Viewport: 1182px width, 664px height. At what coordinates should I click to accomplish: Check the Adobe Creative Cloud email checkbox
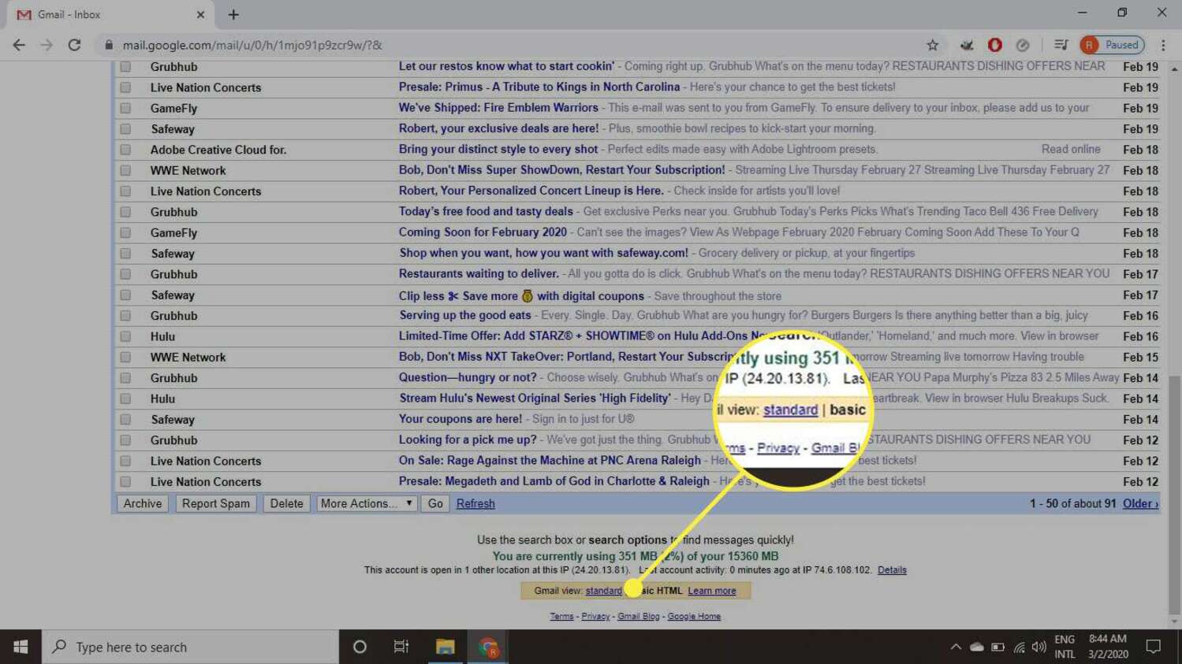pos(125,150)
